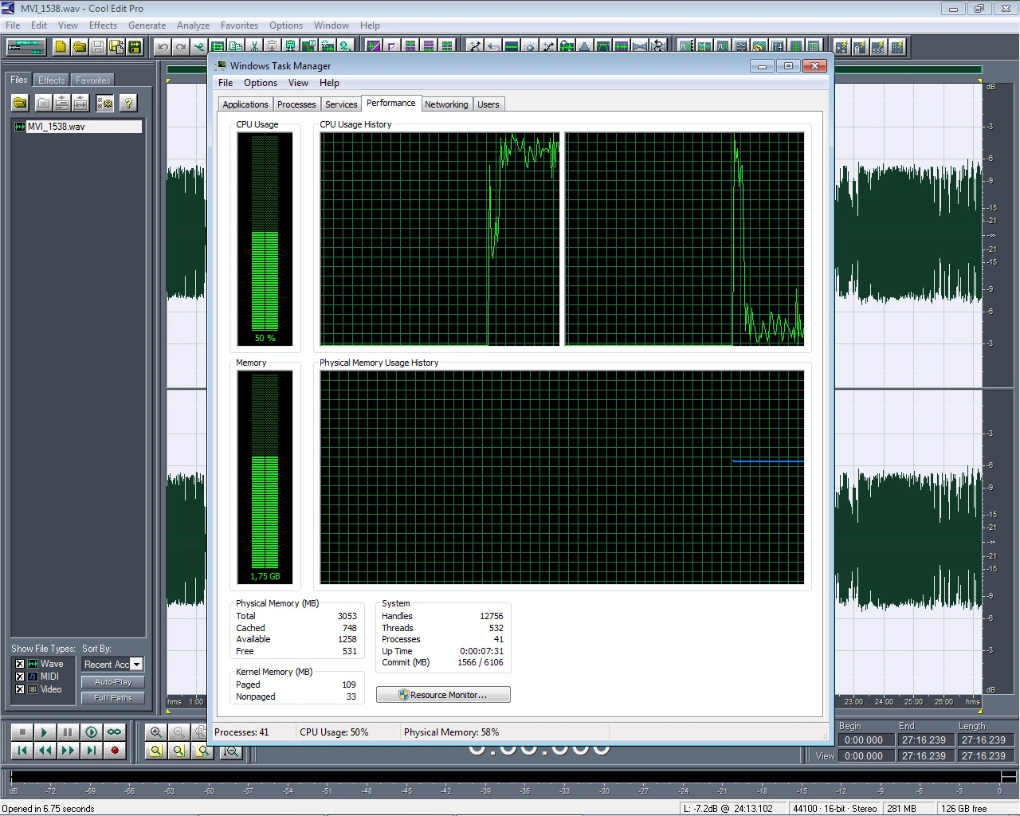Click the Pause transport button
This screenshot has height=816, width=1020.
(x=68, y=732)
